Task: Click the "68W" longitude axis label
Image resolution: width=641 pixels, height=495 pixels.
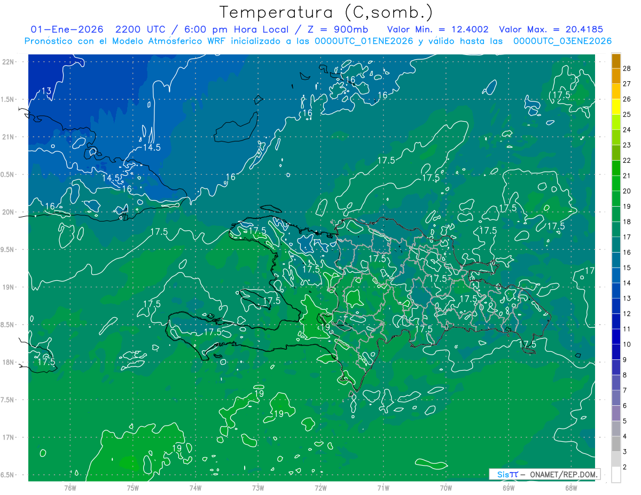Action: pos(570,488)
